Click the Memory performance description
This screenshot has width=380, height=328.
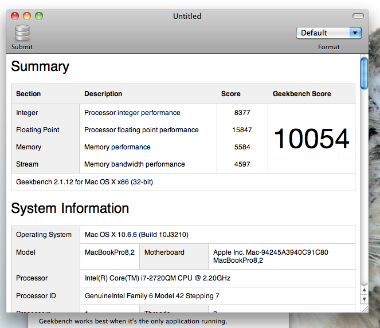click(x=117, y=147)
